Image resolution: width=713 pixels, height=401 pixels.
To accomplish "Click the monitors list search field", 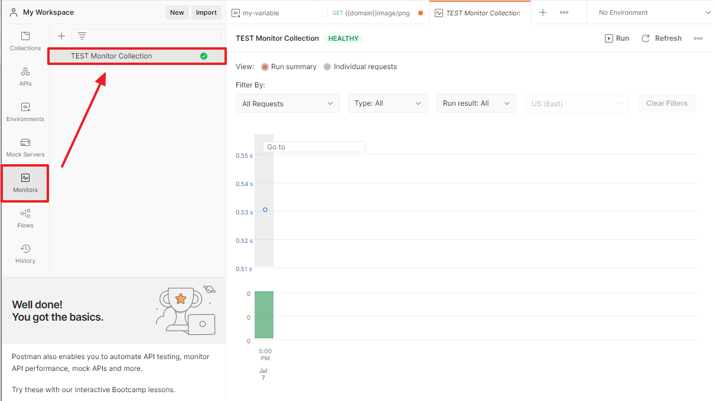I will click(146, 36).
